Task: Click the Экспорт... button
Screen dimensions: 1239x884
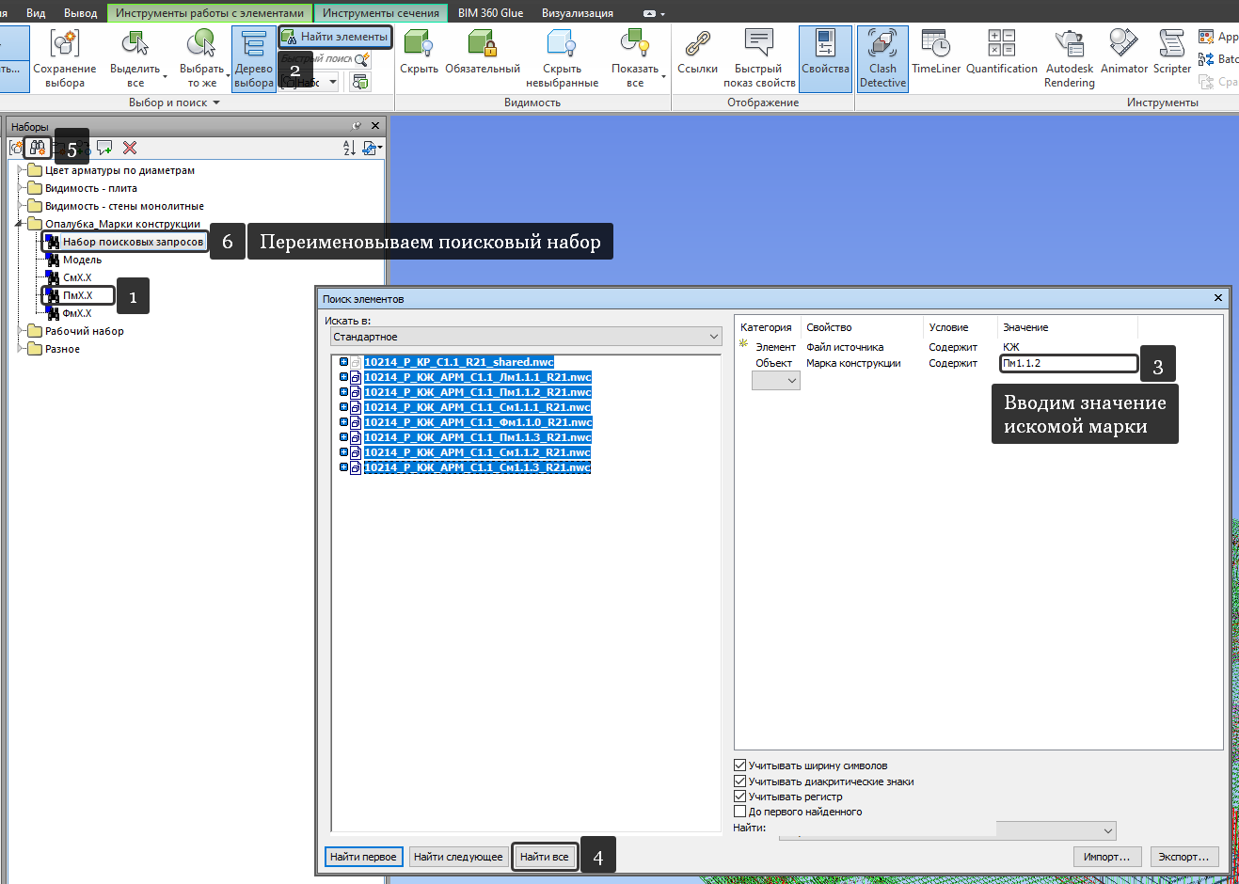Action: point(1183,857)
